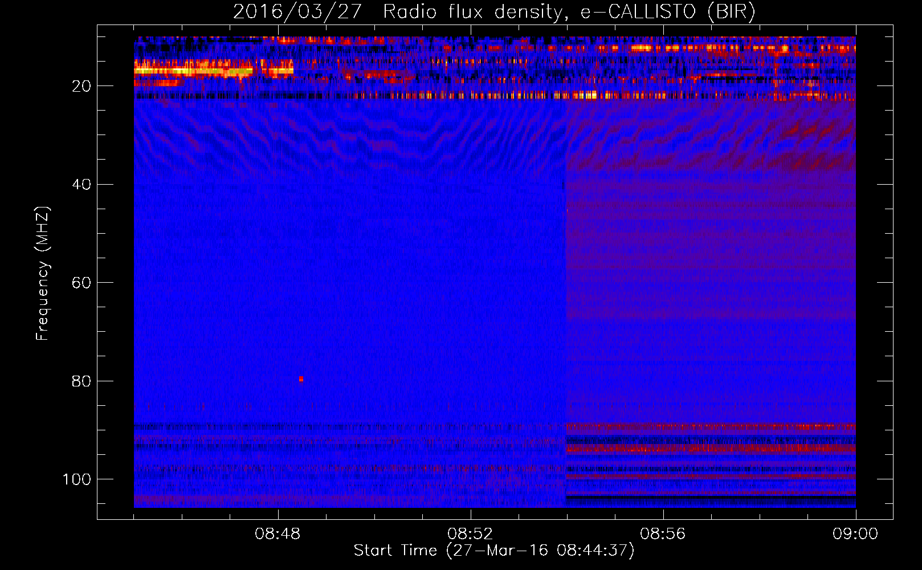Click the 08:52 time tick label
The image size is (922, 570).
[470, 534]
